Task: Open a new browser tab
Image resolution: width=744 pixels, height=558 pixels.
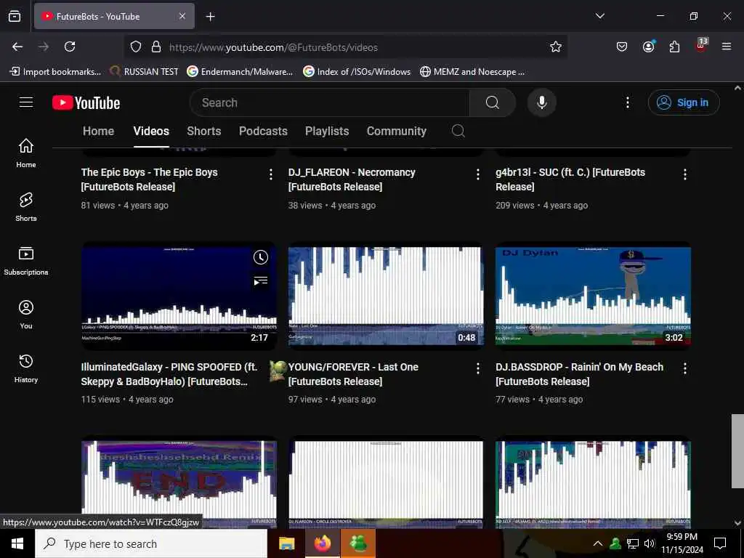Action: [210, 17]
